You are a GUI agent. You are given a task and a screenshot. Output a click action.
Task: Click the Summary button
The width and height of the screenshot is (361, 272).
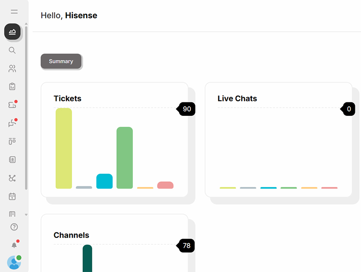point(61,61)
